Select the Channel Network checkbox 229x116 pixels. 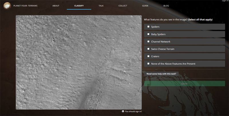[148, 42]
